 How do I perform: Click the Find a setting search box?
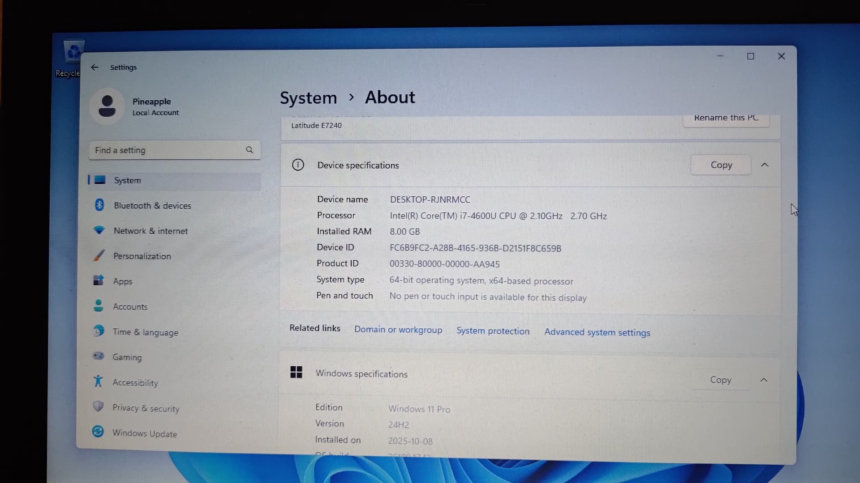[168, 150]
